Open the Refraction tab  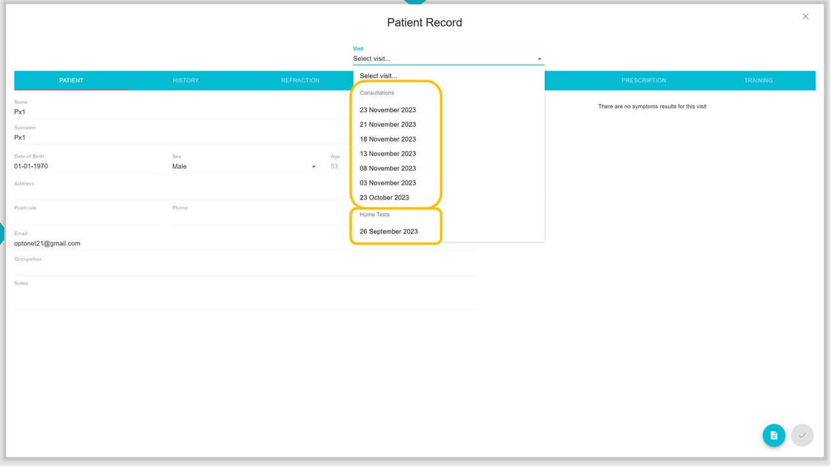click(x=300, y=80)
